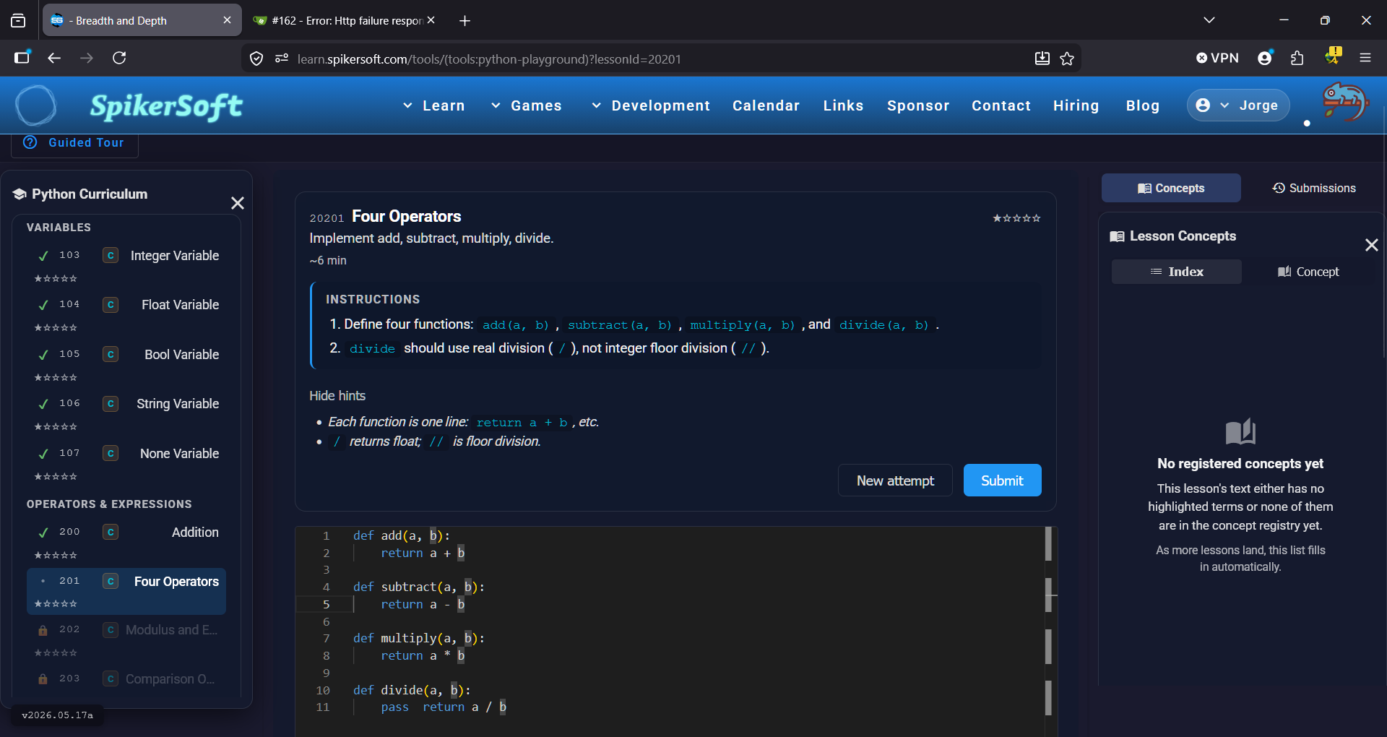
Task: Click the Python Curriculum graduation cap icon
Action: click(x=20, y=194)
